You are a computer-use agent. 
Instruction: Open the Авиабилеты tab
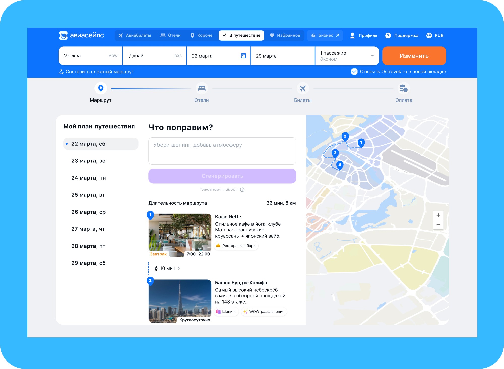pyautogui.click(x=135, y=36)
